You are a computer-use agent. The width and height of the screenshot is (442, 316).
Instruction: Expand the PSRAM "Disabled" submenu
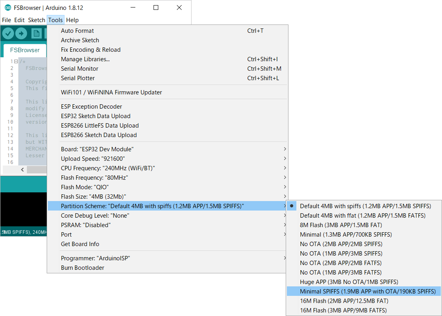168,225
